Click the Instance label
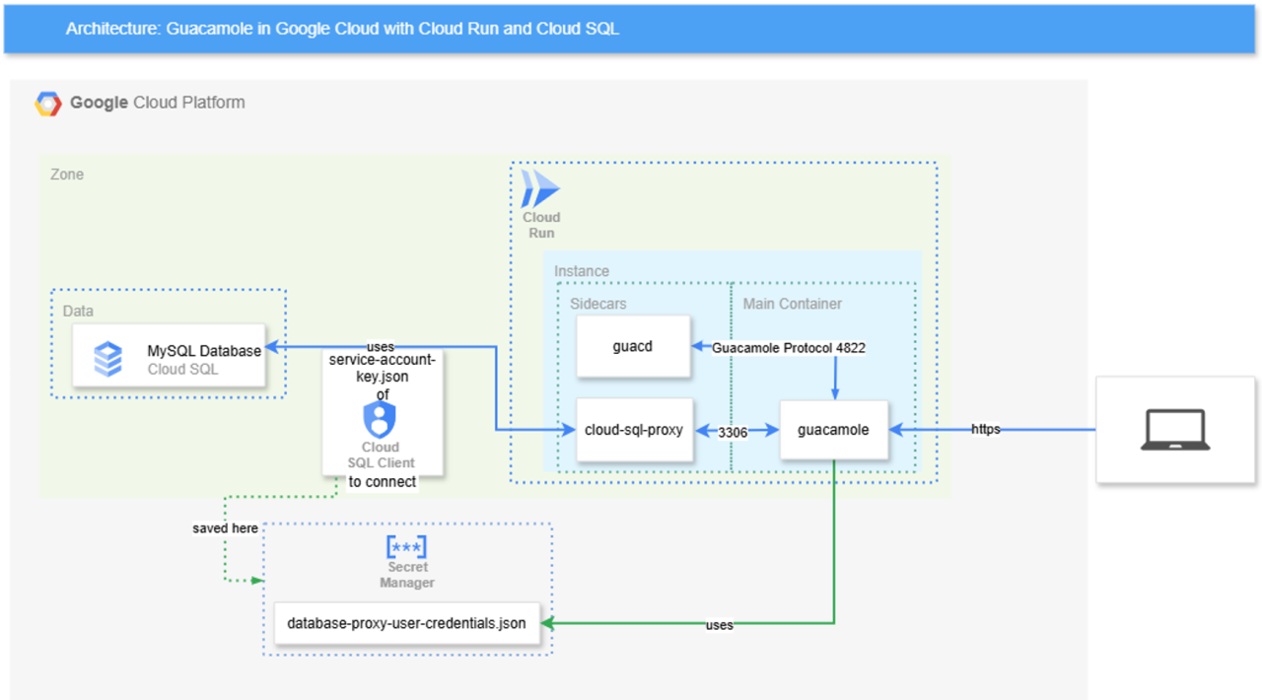1262x700 pixels. [582, 271]
